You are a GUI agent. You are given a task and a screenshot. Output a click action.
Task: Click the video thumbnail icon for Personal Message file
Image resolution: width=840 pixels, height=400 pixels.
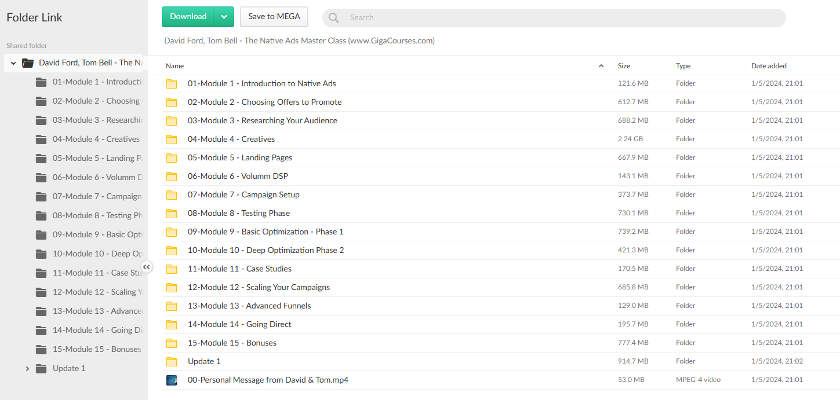172,380
